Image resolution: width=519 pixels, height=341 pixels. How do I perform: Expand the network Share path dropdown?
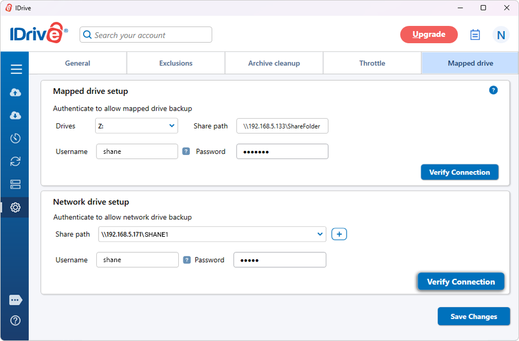[x=320, y=234]
